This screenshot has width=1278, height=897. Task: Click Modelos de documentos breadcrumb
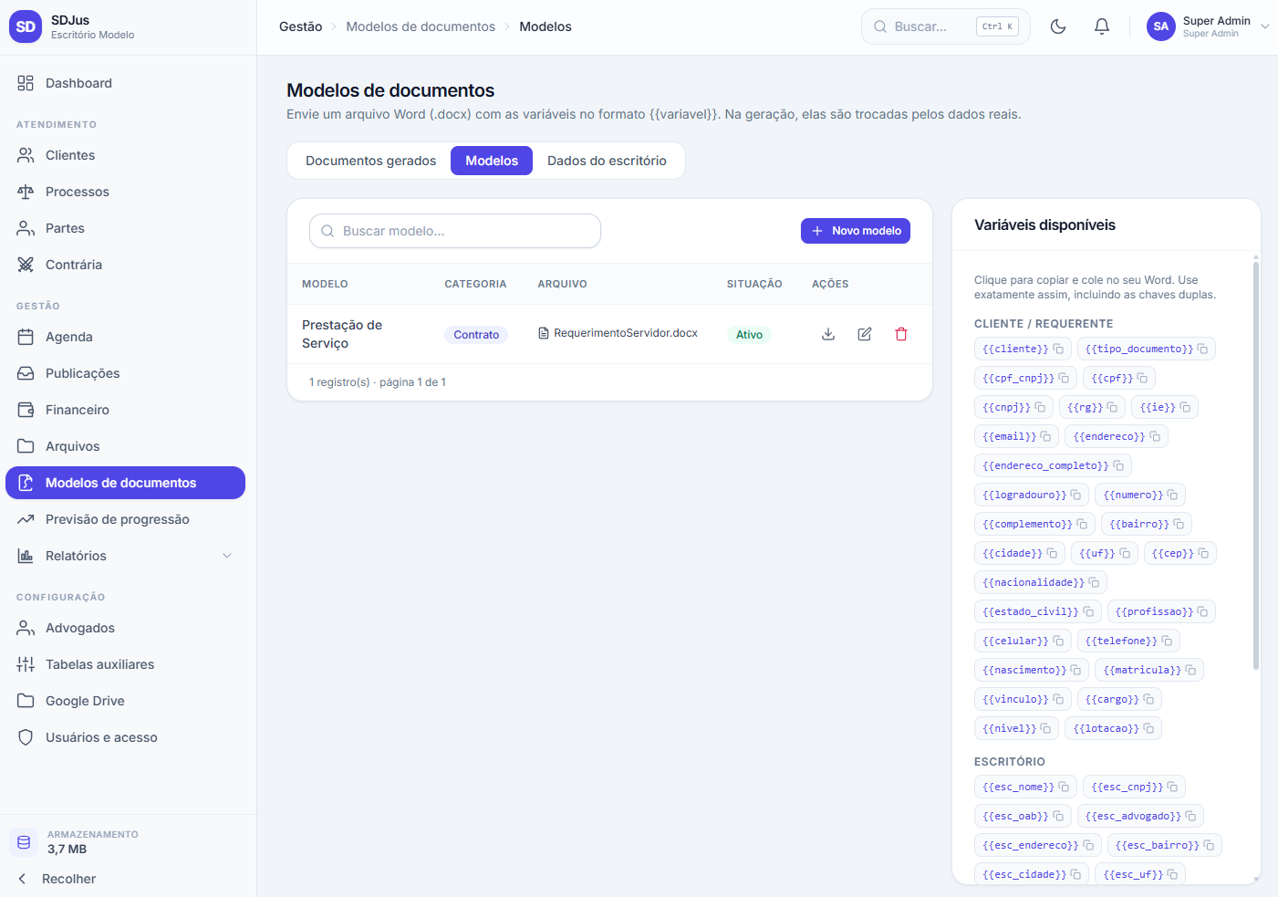coord(421,26)
